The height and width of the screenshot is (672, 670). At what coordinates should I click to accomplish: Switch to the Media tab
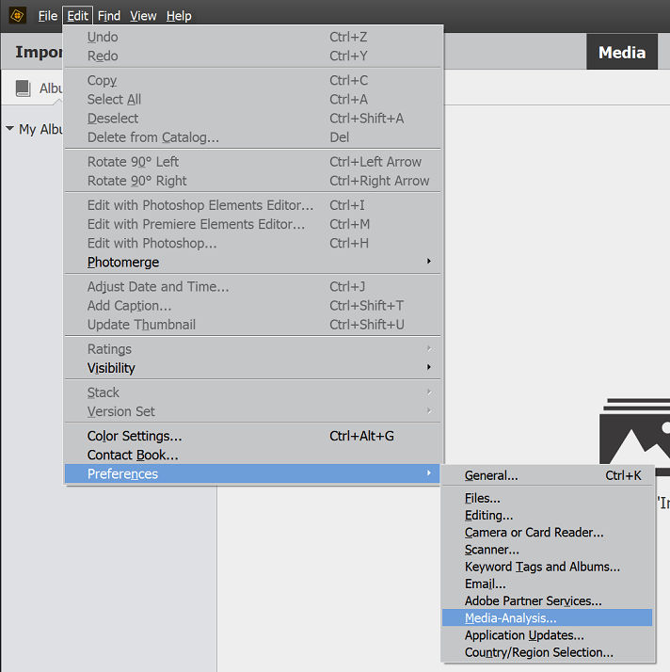pos(622,53)
